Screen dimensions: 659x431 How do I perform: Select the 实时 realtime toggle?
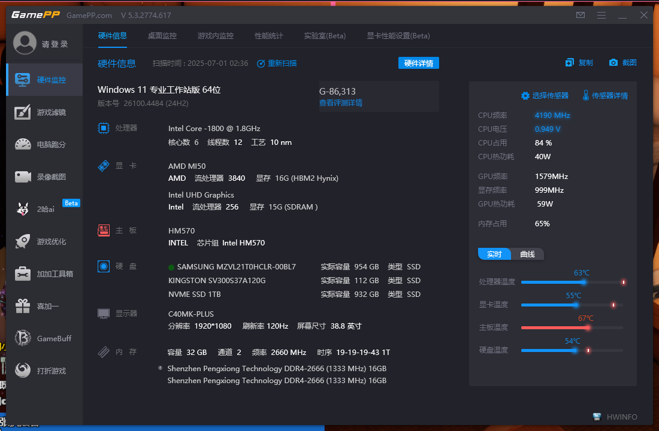pos(494,254)
